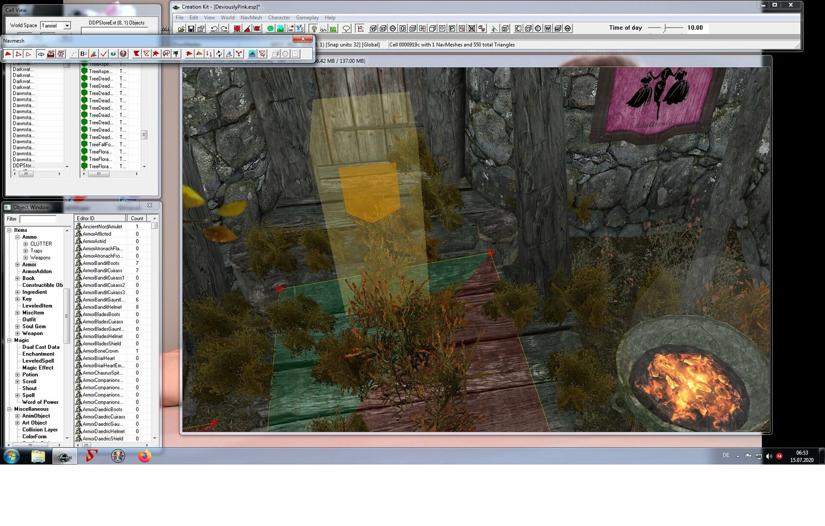825x526 pixels.
Task: Expand the Armor tree node
Action: [x=18, y=264]
